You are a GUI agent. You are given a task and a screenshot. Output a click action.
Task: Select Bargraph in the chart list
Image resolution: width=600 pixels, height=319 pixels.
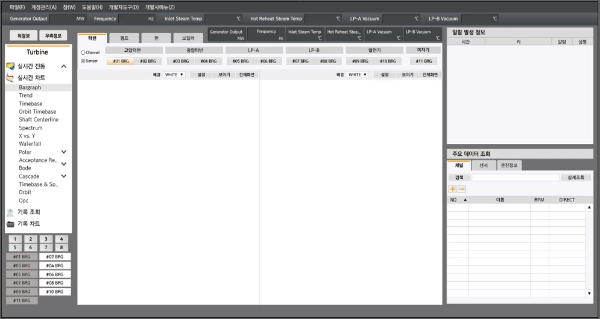tap(30, 87)
